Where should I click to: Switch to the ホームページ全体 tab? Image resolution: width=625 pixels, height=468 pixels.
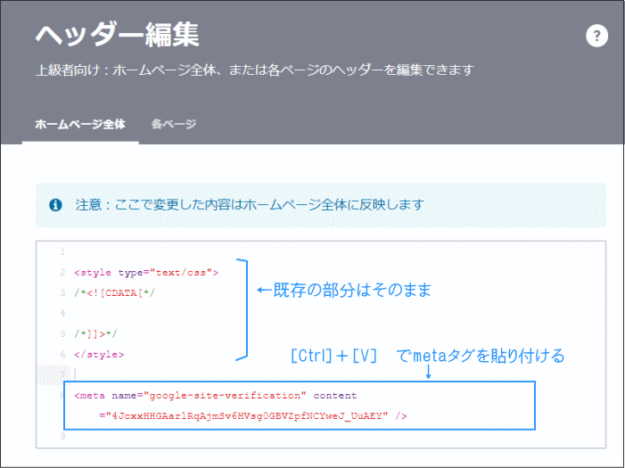point(80,124)
